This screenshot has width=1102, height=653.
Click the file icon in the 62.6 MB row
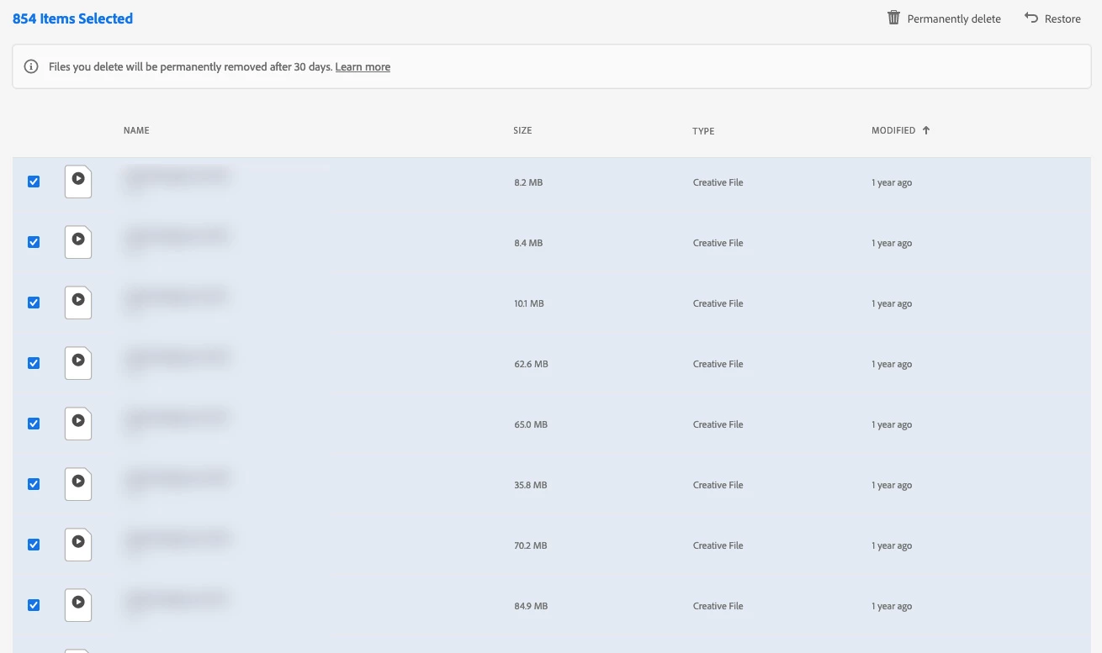click(x=78, y=363)
